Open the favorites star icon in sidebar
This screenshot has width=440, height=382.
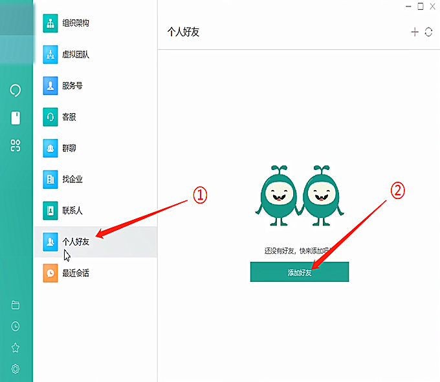click(x=16, y=348)
